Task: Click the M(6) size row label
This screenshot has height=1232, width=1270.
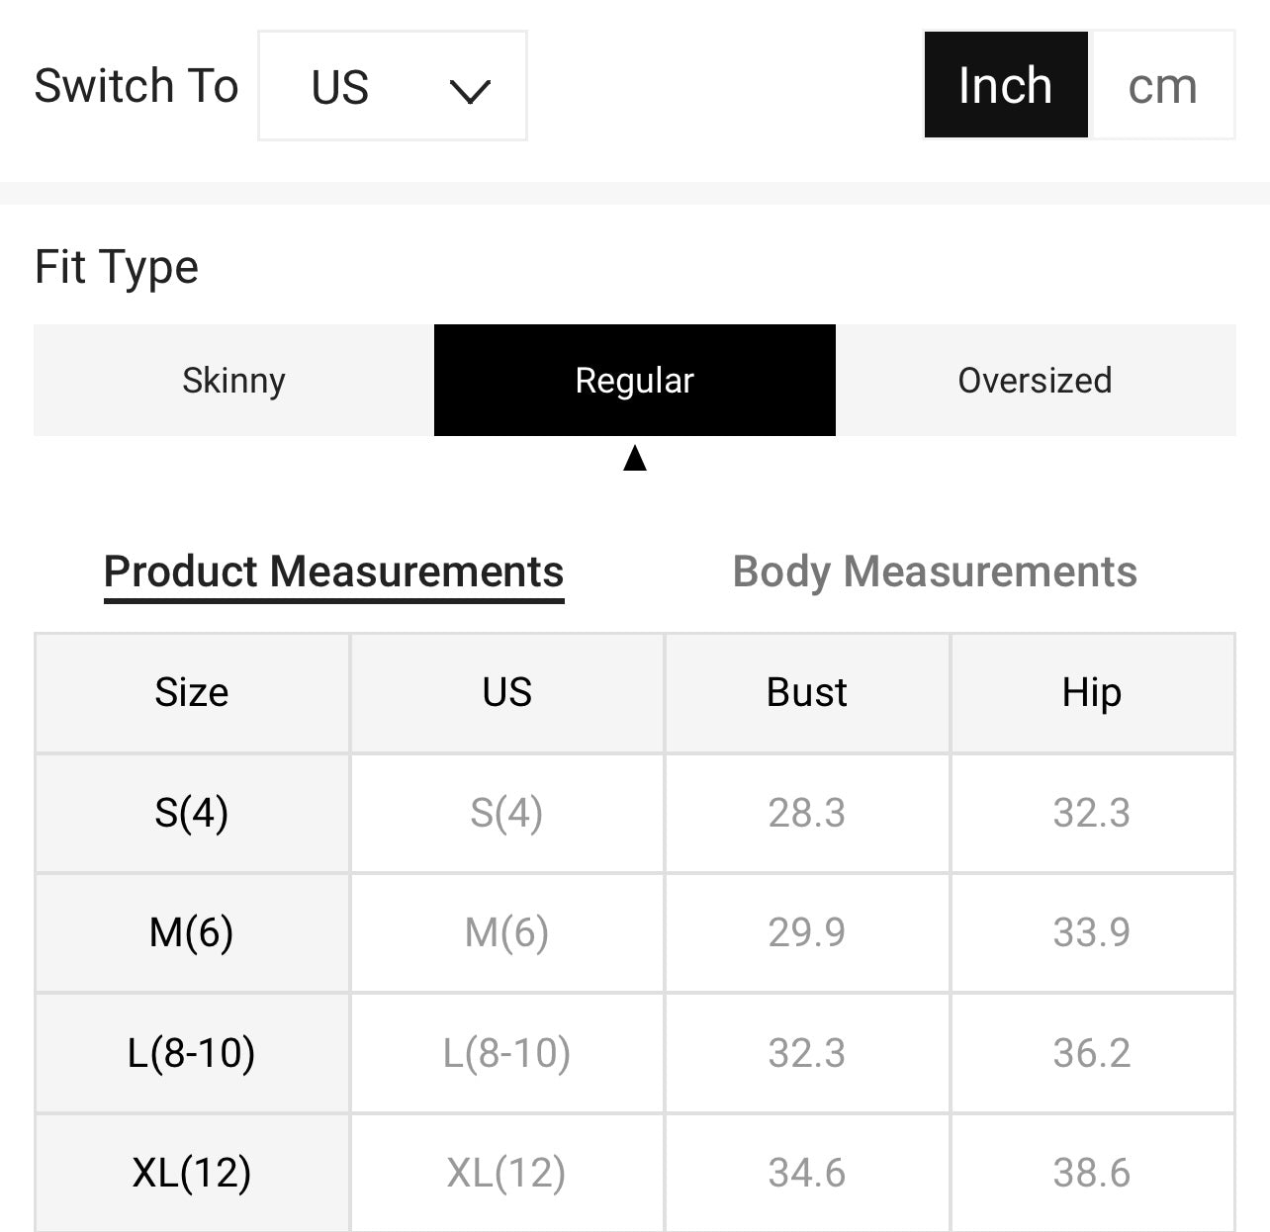Action: tap(192, 932)
